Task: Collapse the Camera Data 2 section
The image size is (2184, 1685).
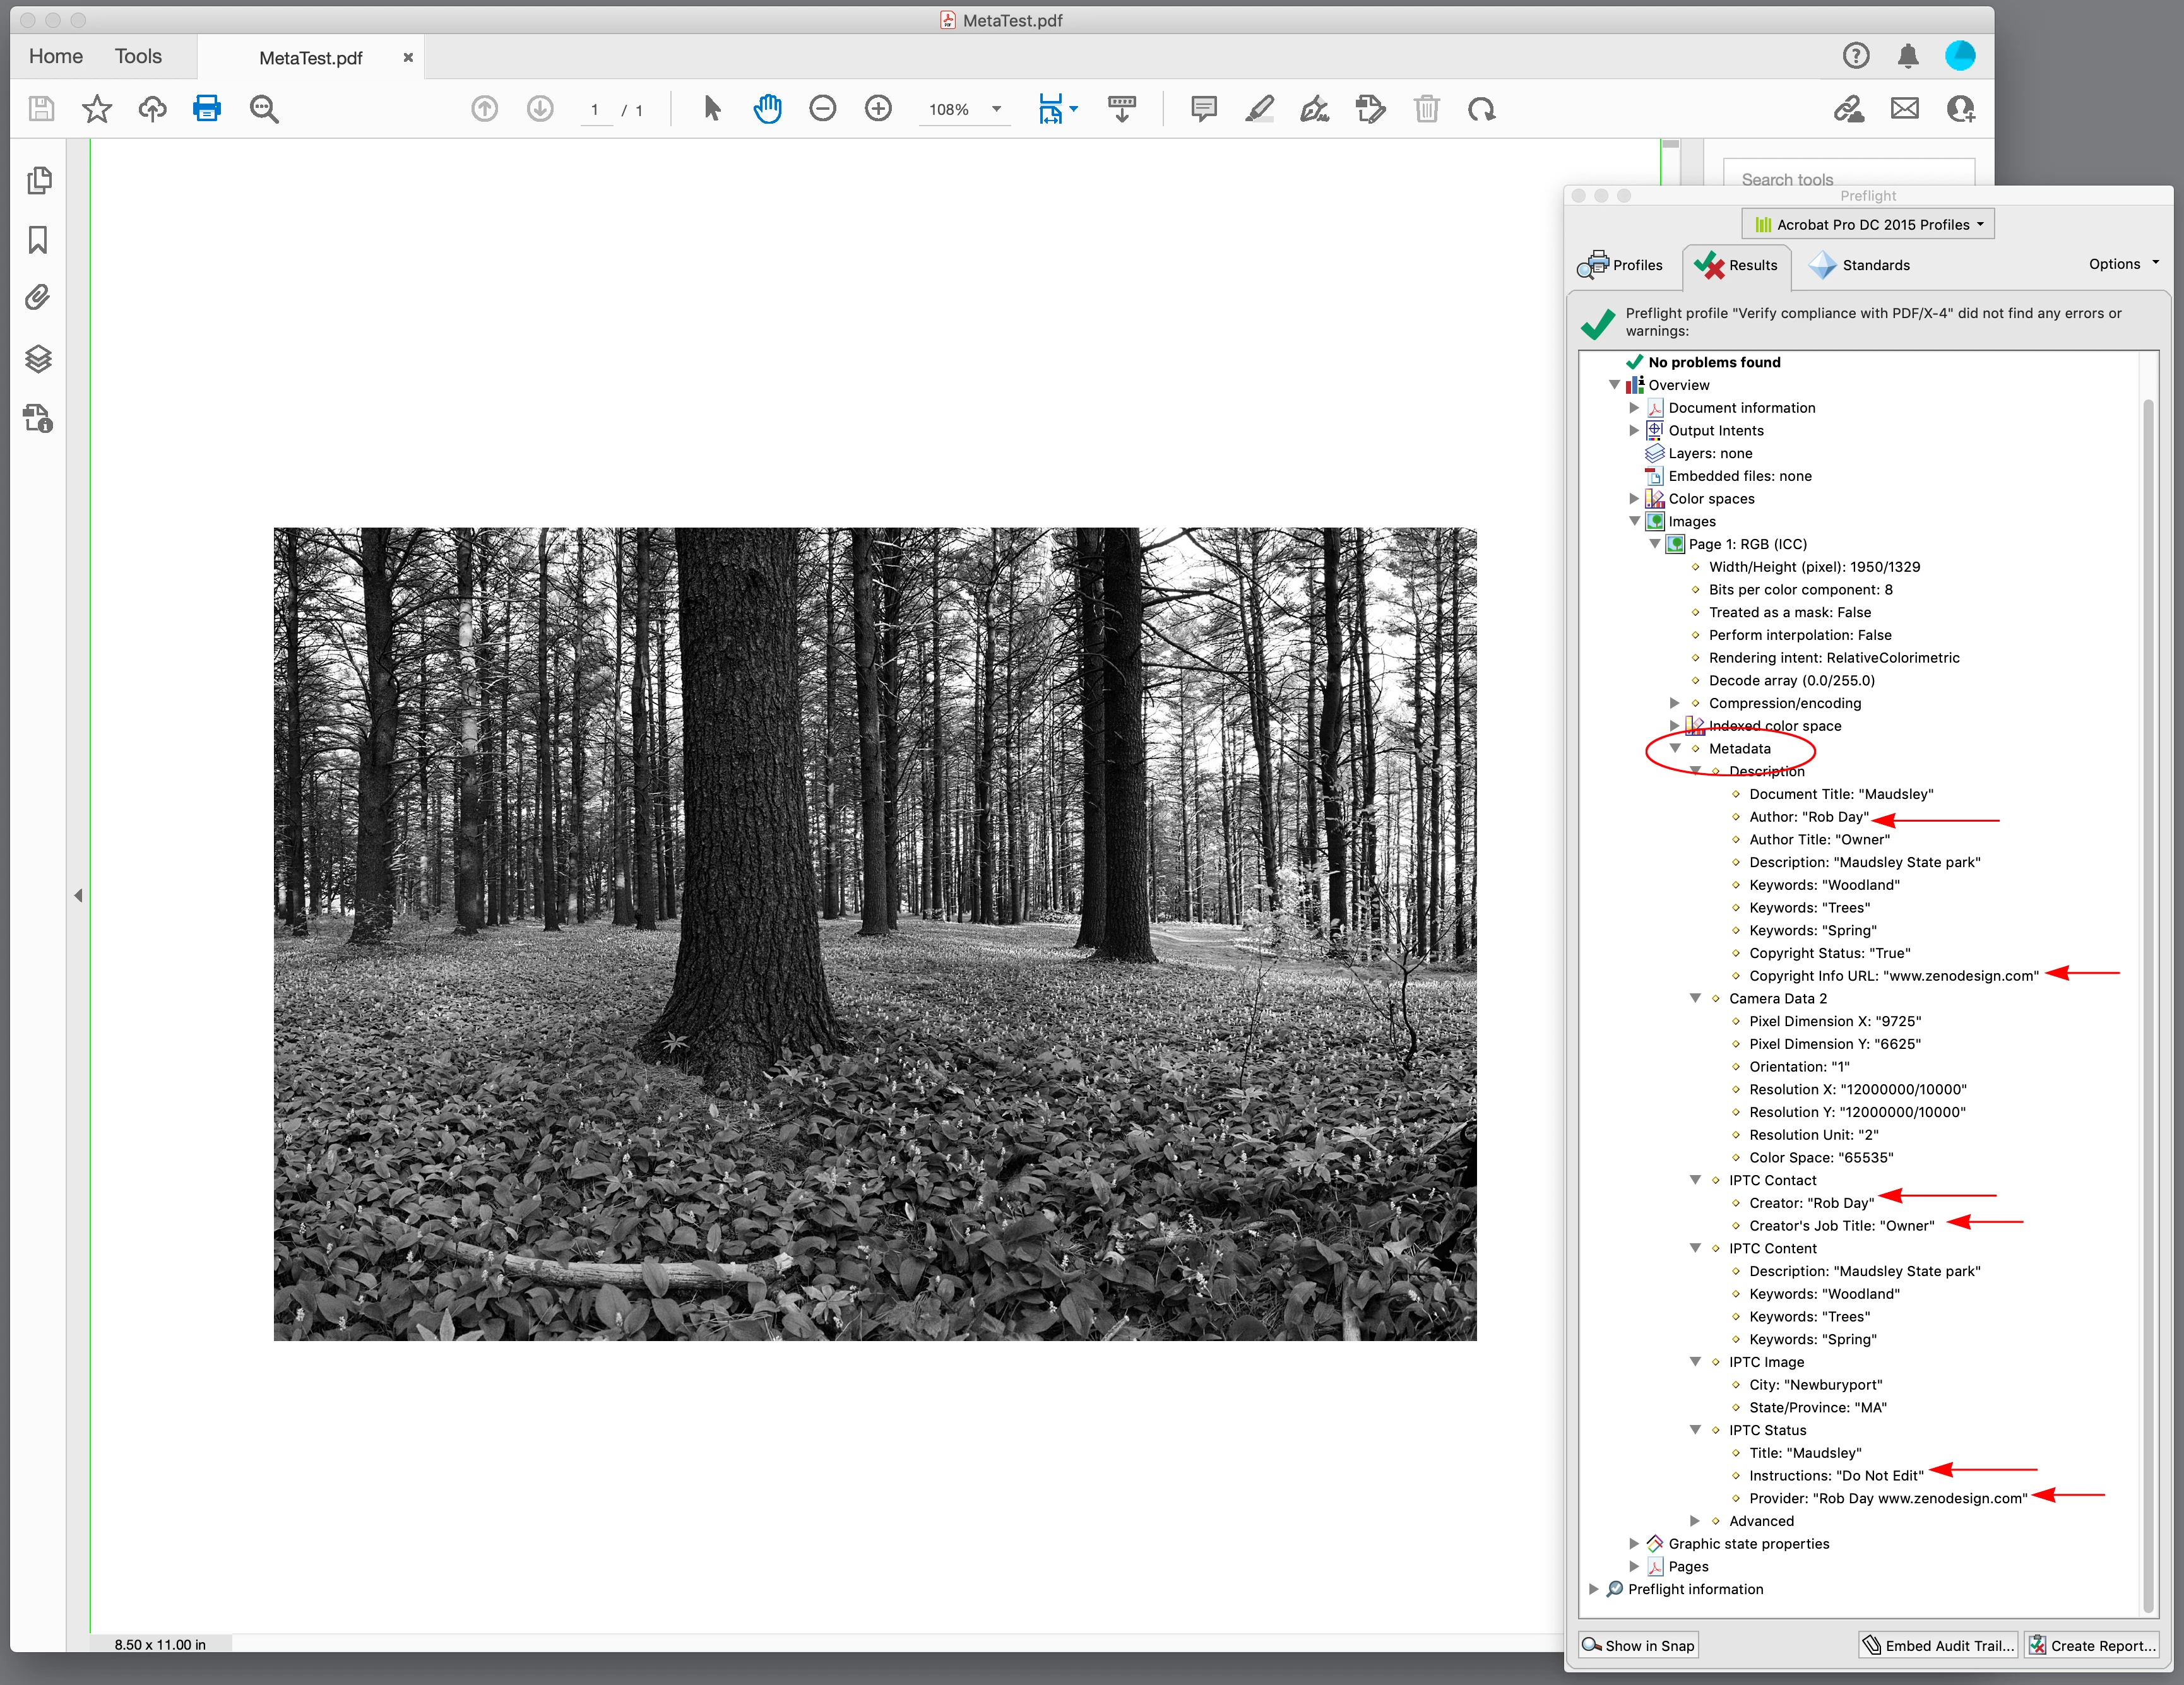Action: pos(1695,998)
